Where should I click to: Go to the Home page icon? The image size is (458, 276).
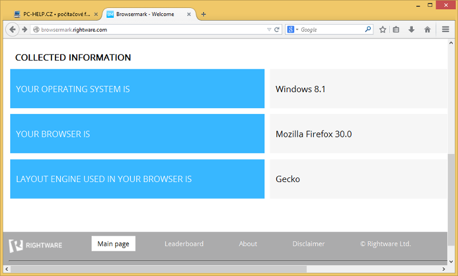tap(427, 29)
